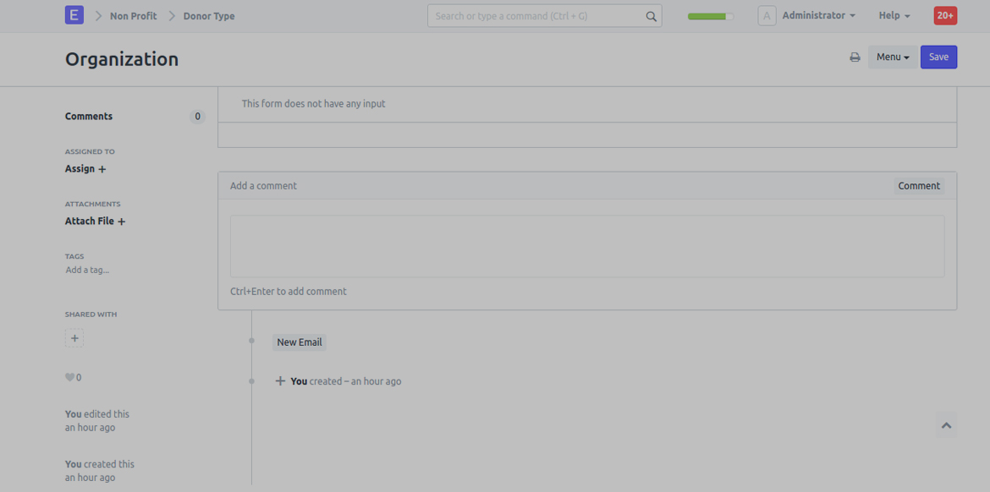Click the green progress bar indicator
990x492 pixels.
[710, 16]
